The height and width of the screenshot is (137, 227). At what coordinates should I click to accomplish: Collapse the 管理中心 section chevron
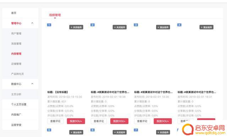point(32,23)
